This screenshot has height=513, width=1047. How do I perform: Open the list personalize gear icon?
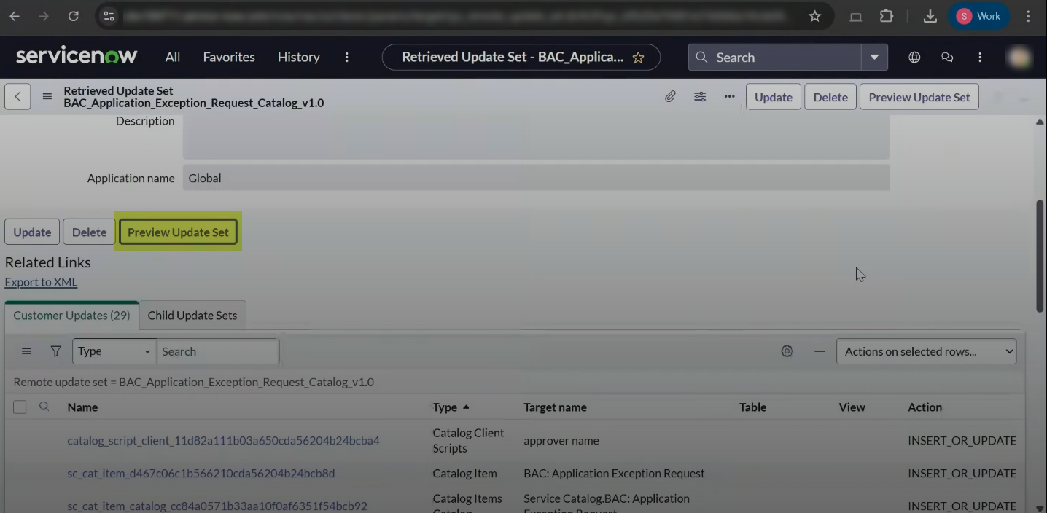(x=787, y=351)
